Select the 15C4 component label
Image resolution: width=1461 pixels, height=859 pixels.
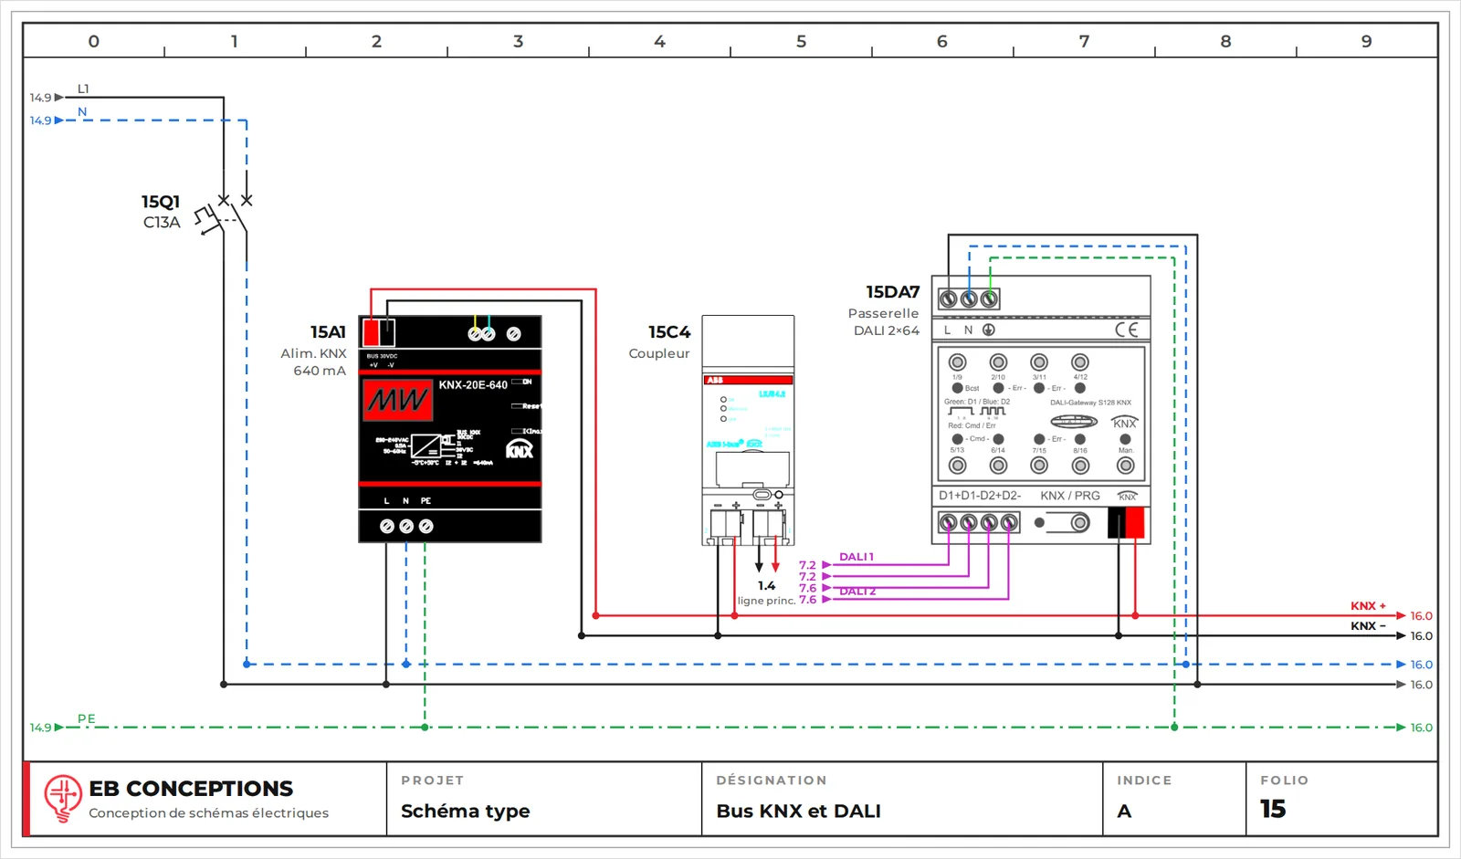coord(669,332)
